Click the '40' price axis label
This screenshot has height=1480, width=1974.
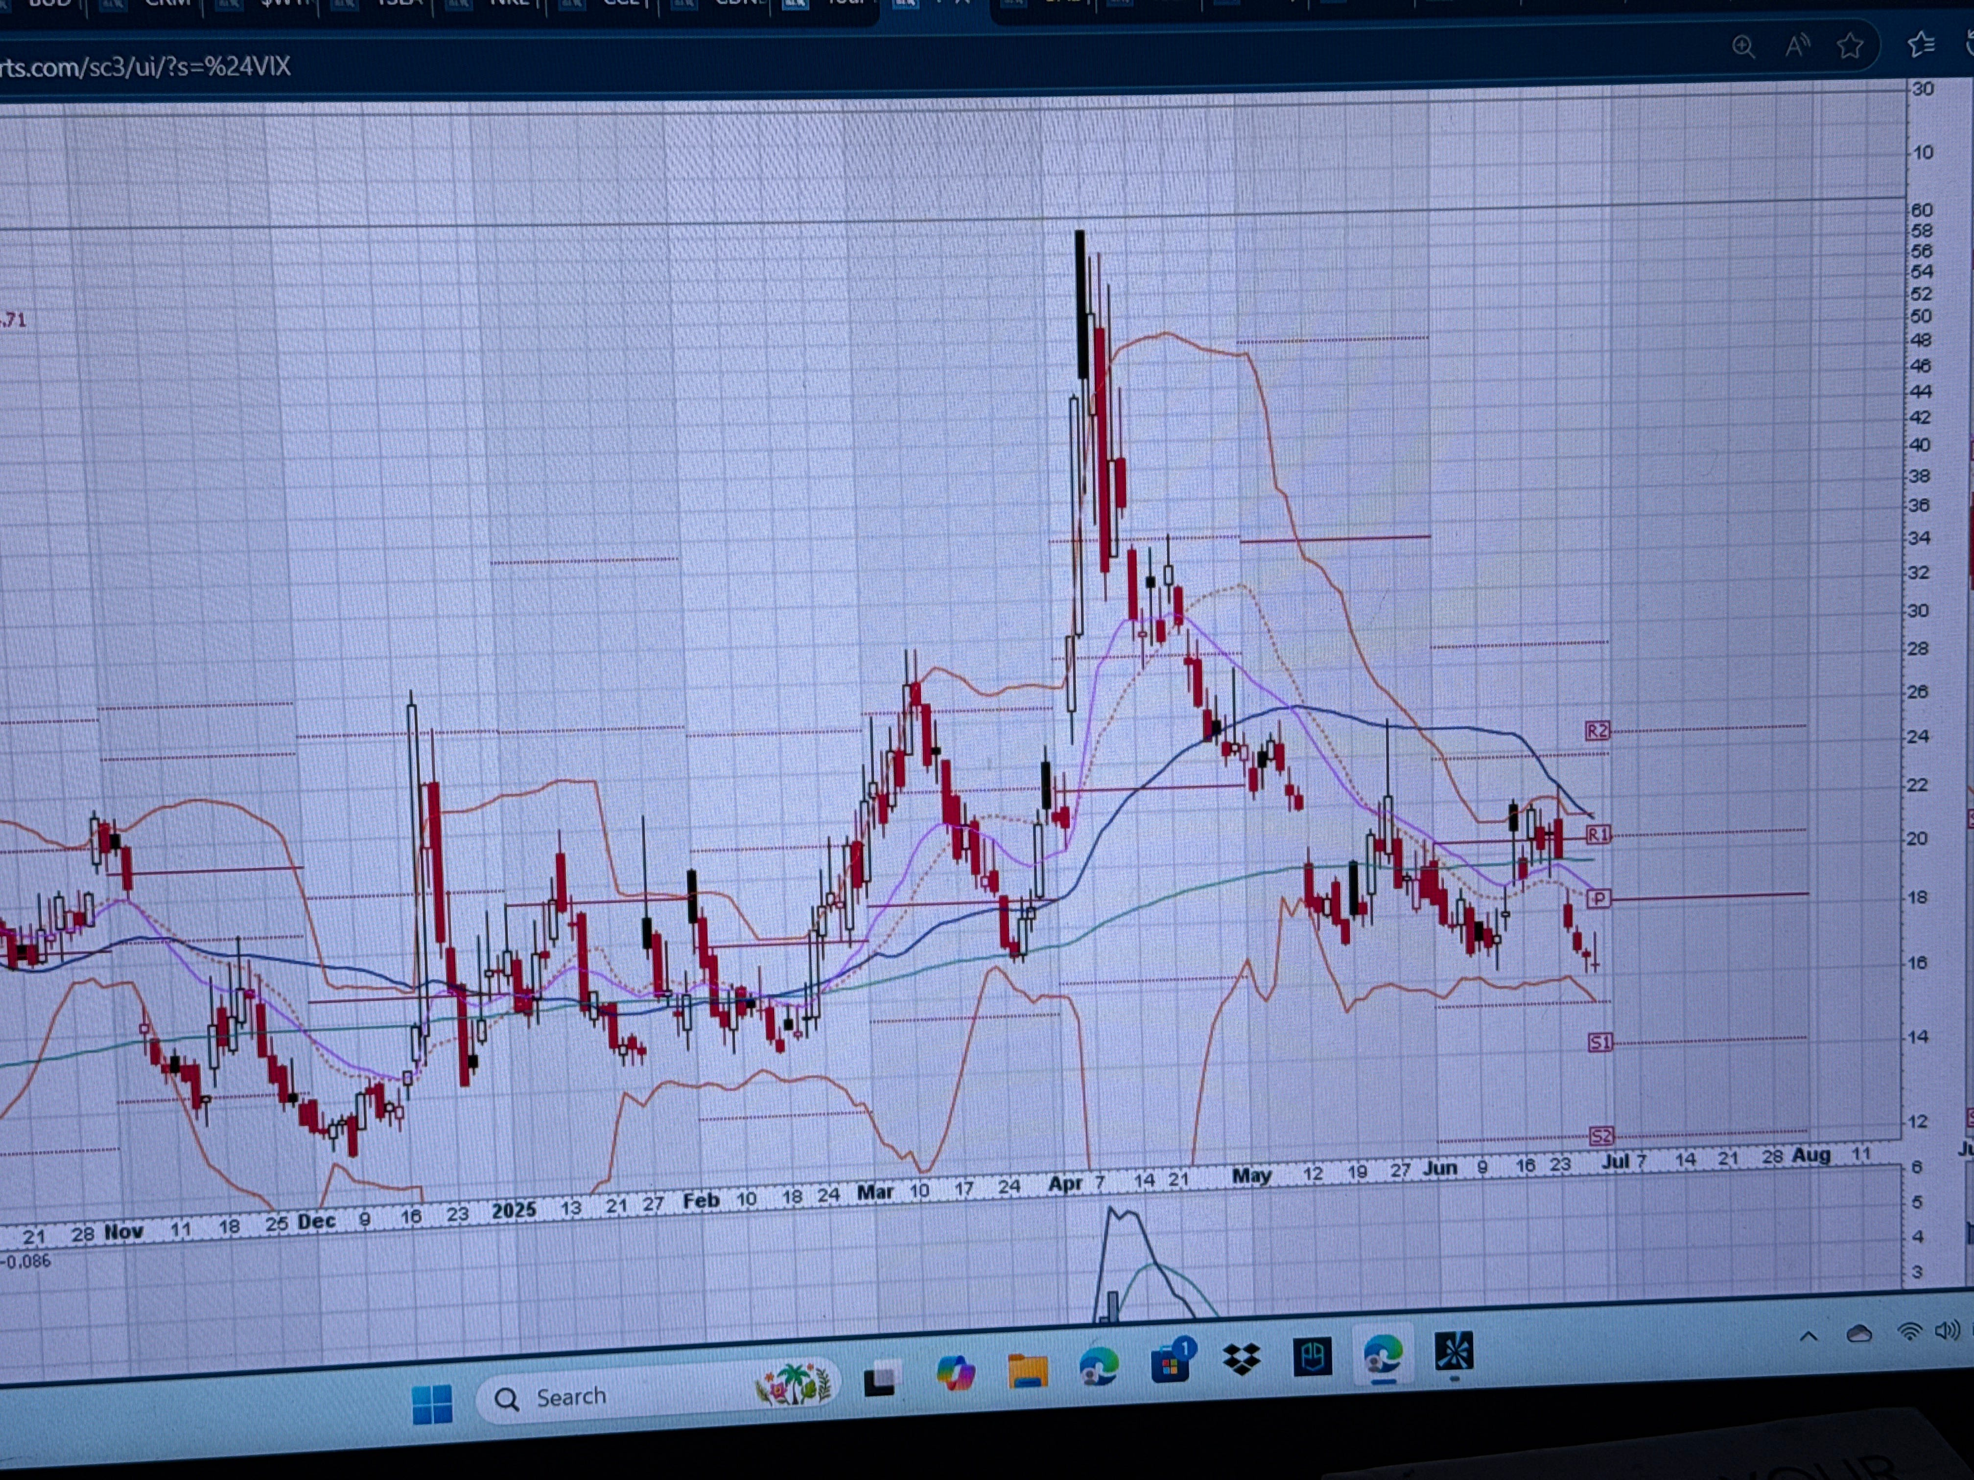coord(1920,444)
